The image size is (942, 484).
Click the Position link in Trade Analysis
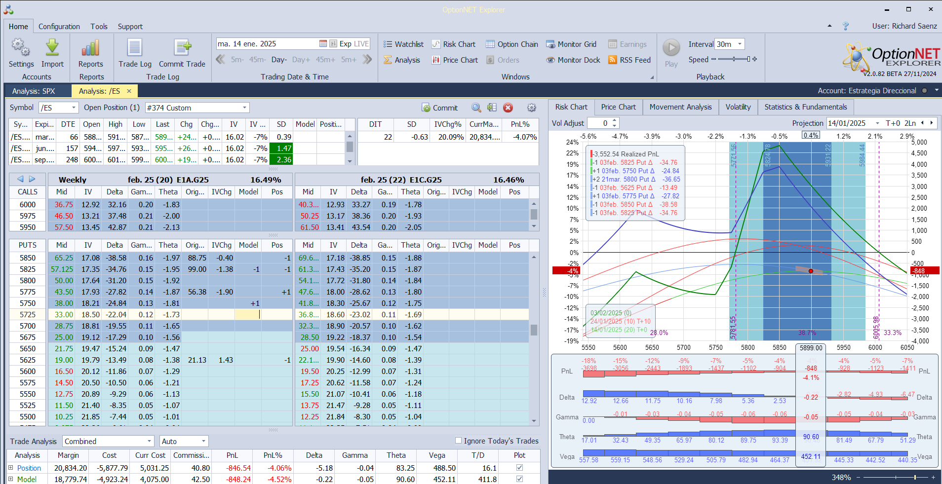pyautogui.click(x=29, y=468)
